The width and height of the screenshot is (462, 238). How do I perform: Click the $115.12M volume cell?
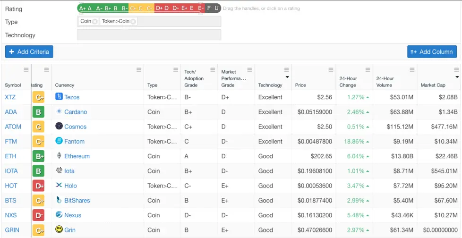pyautogui.click(x=400, y=127)
